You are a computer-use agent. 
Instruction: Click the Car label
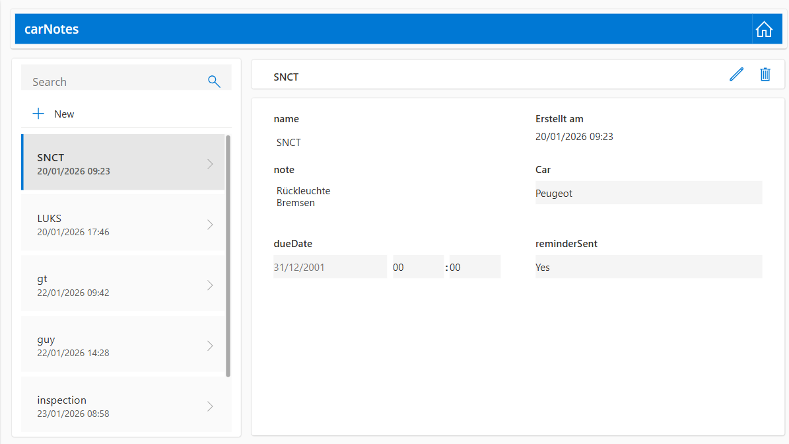pos(543,170)
